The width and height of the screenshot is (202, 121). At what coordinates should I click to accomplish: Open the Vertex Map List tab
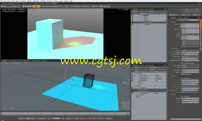[x=149, y=9]
